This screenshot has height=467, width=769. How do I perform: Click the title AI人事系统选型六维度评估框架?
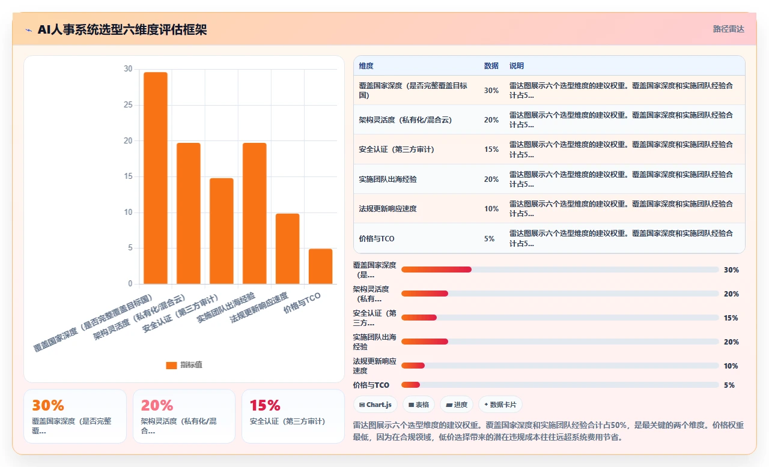(122, 29)
